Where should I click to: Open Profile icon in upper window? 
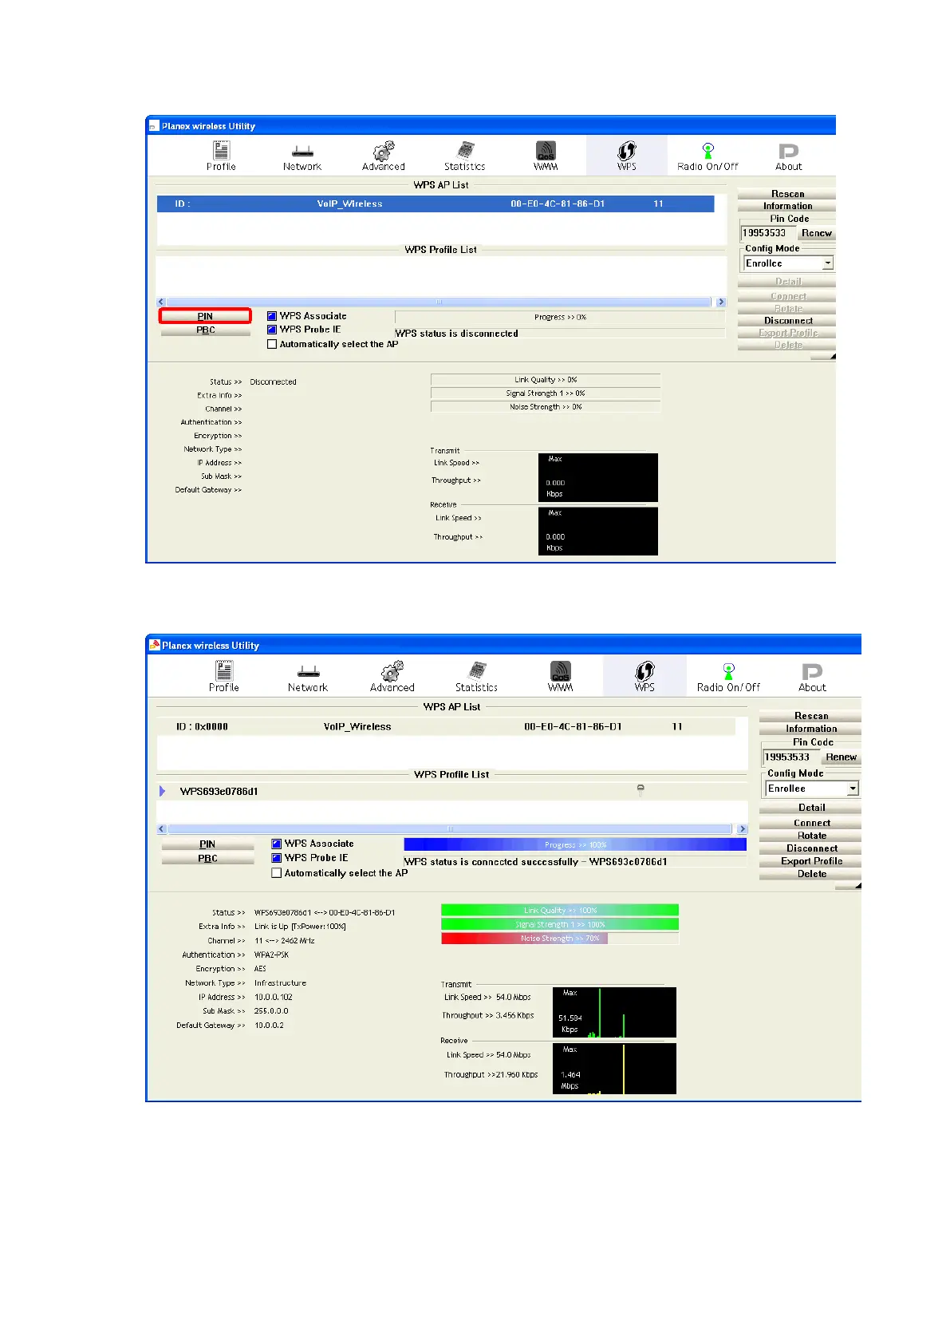click(x=221, y=150)
